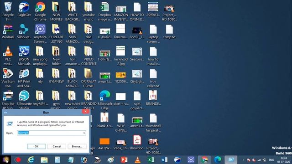Select the Microsoft Edge desktop shortcut

tap(104, 100)
